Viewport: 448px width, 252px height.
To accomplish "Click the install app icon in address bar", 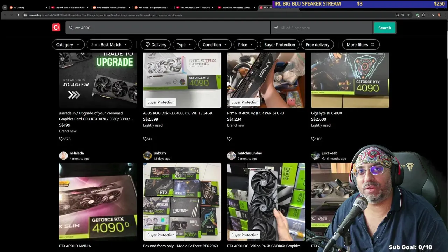I will tap(397, 15).
